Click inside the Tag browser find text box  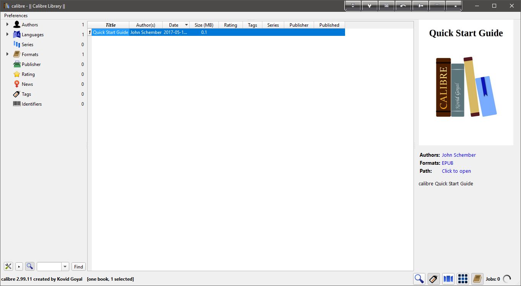point(49,267)
